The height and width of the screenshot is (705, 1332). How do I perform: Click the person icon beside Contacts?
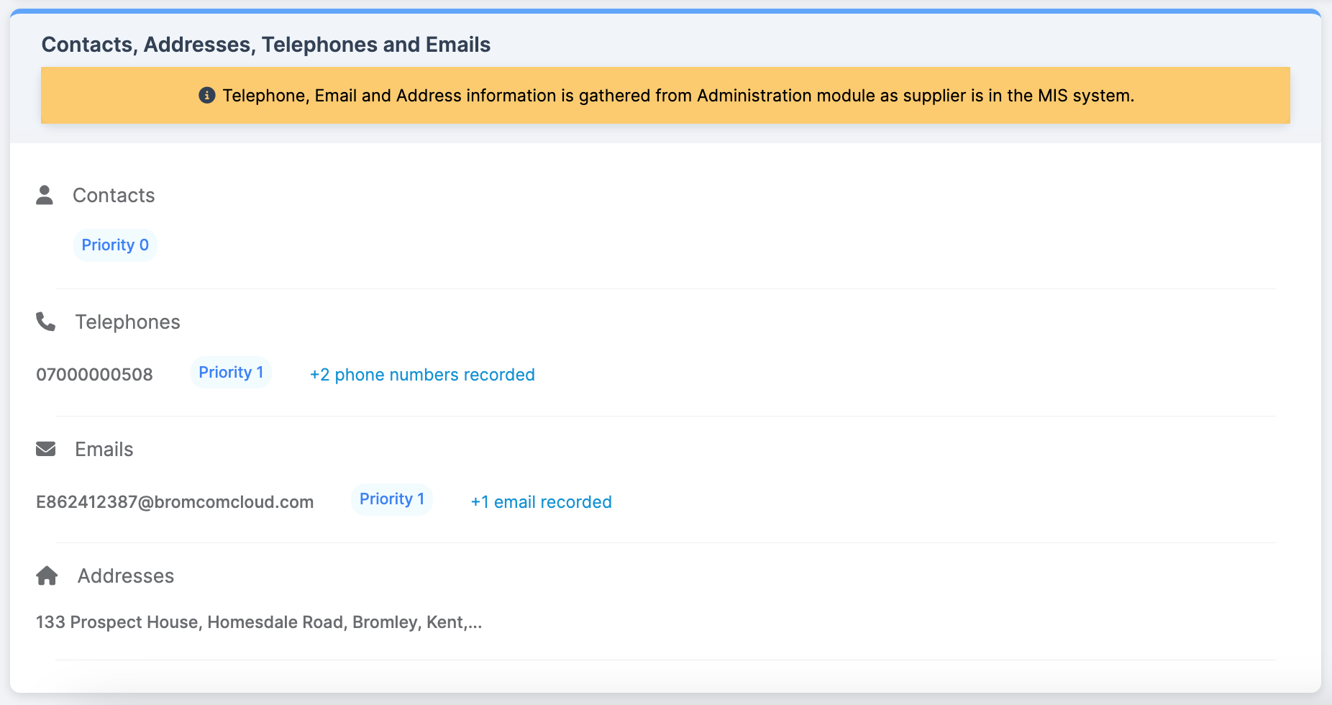pos(45,195)
